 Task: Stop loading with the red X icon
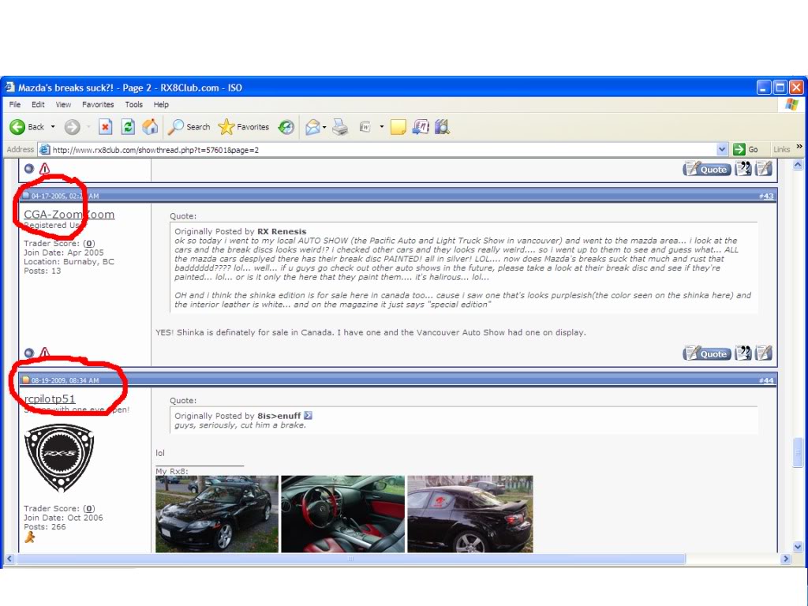tap(106, 127)
